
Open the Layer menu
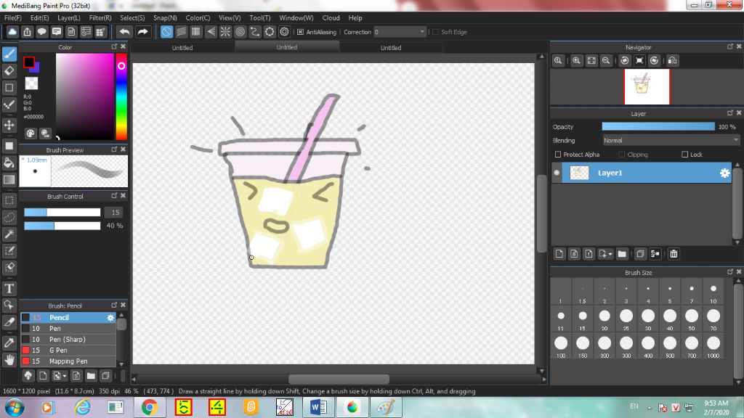point(69,18)
